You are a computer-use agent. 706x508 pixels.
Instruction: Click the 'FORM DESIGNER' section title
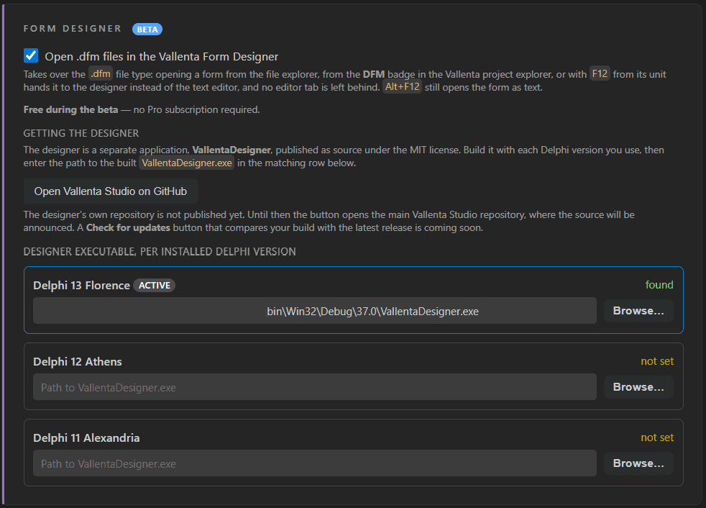pos(73,29)
